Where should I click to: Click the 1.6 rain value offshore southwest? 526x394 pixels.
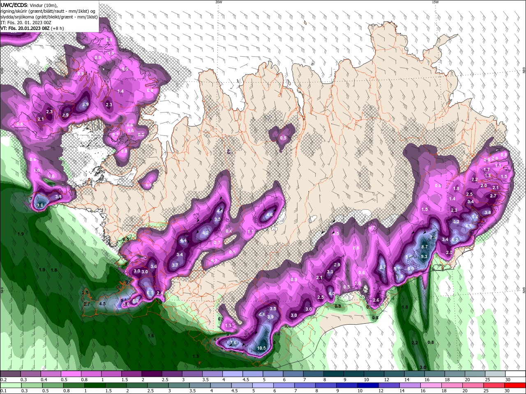pos(151,336)
